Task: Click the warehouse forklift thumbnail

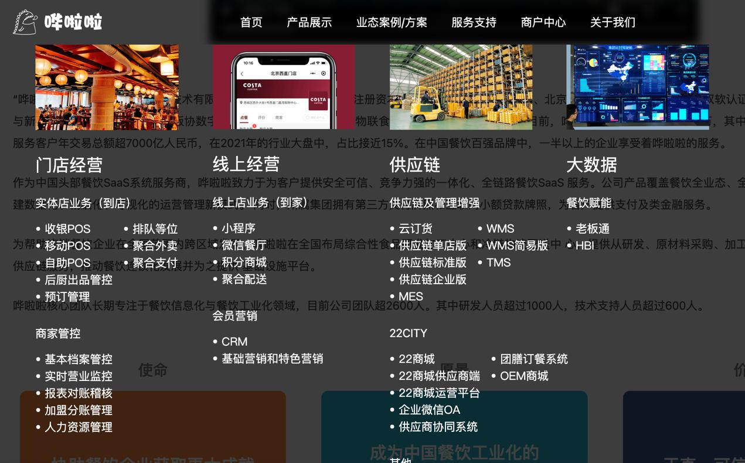Action: pyautogui.click(x=461, y=87)
